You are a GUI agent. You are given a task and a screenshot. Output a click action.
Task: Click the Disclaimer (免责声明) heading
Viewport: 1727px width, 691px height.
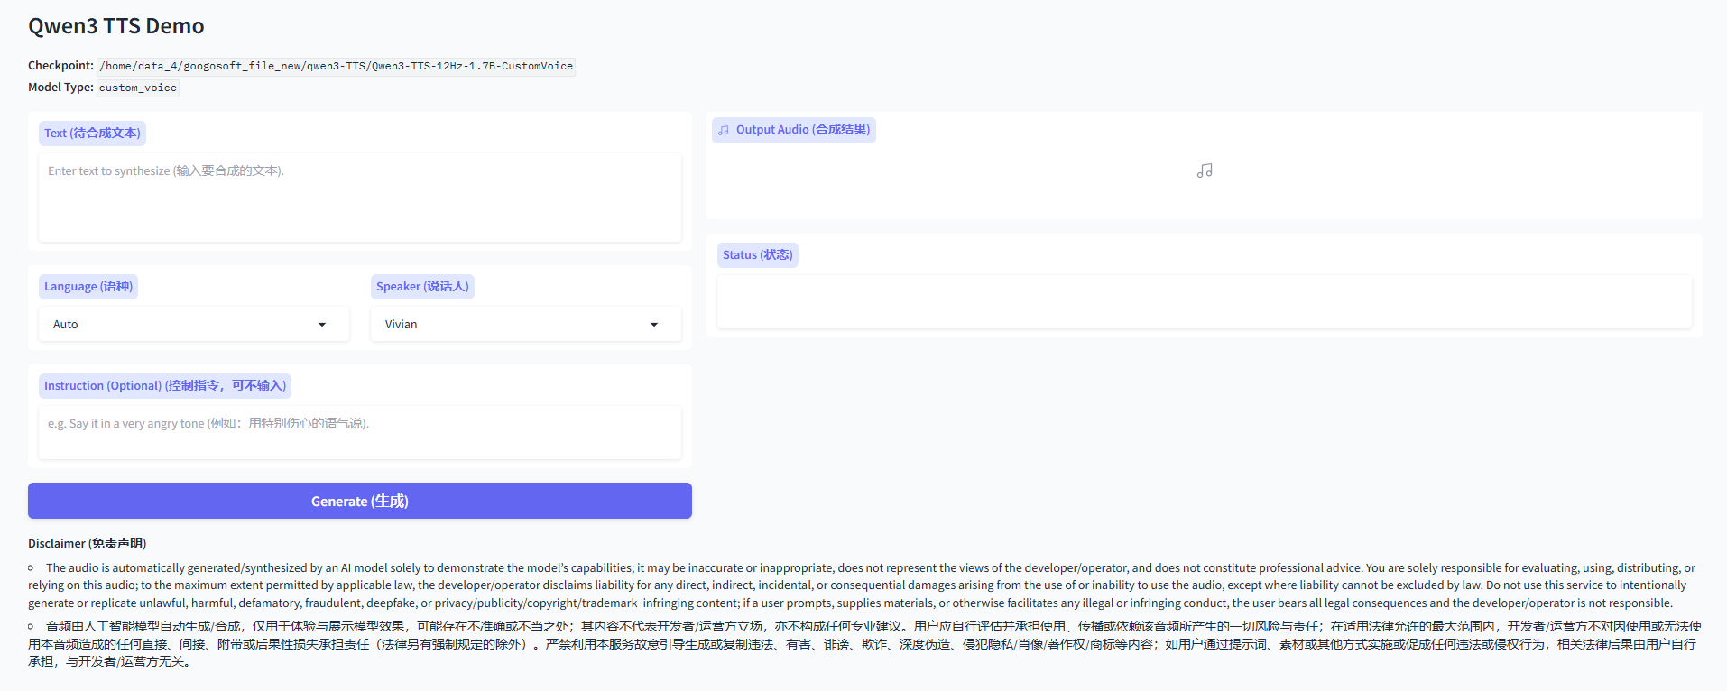pyautogui.click(x=88, y=543)
